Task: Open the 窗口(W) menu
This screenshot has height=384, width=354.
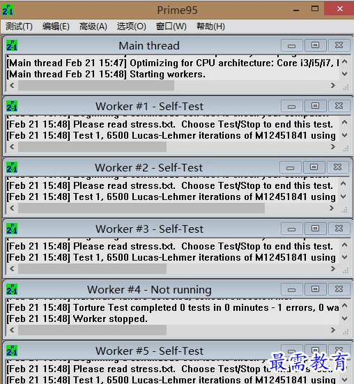Action: tap(171, 26)
